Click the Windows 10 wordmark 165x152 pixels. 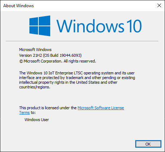click(99, 26)
